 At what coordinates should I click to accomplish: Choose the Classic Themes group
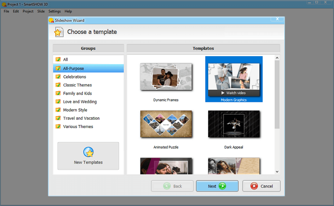(88, 85)
